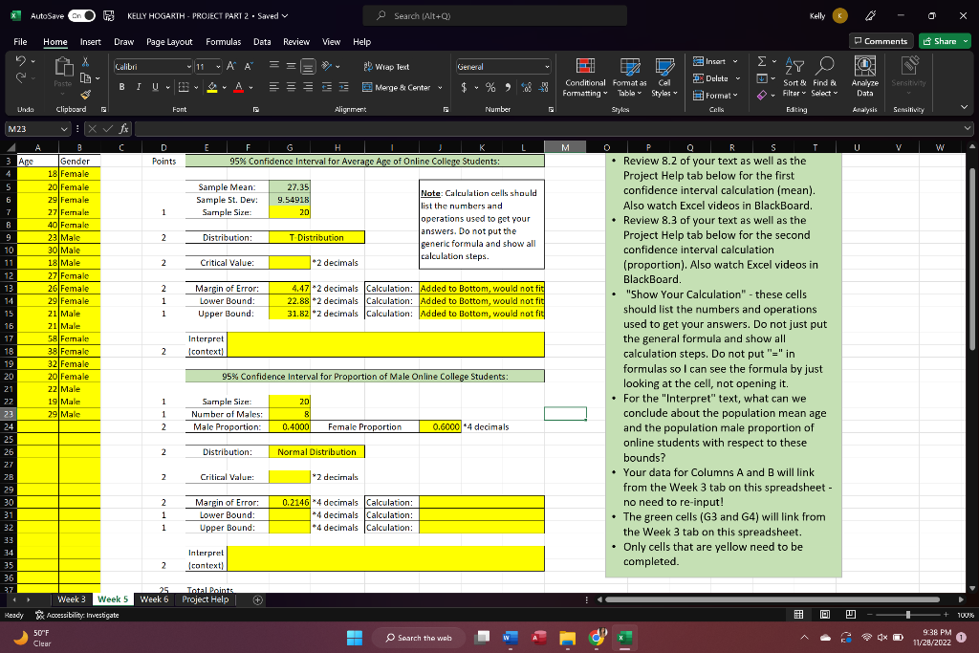The width and height of the screenshot is (979, 653).
Task: Click the zoom slider handle
Action: tap(908, 615)
